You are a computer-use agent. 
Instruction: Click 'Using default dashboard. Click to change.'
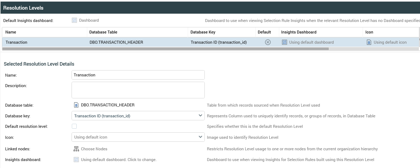coord(119,160)
